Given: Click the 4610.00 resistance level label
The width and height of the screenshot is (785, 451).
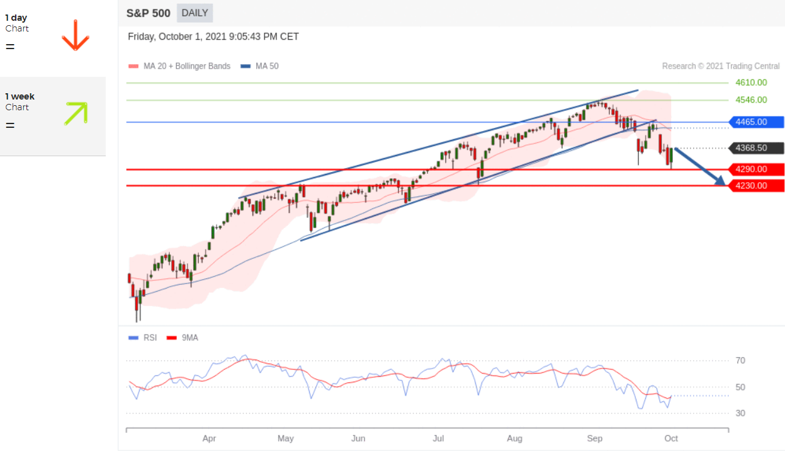Looking at the screenshot, I should (751, 83).
